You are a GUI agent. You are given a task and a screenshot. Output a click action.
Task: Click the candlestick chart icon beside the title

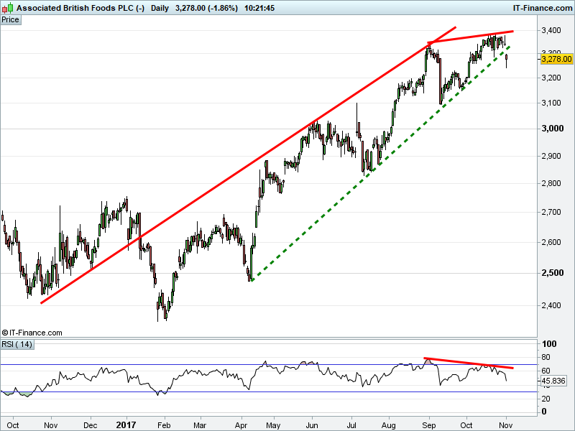pyautogui.click(x=8, y=8)
